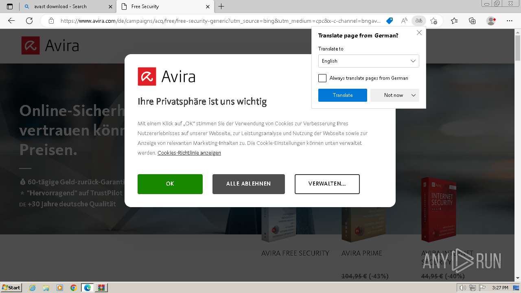Click the taskbar clock '3:27 PM'
Image resolution: width=521 pixels, height=293 pixels.
pyautogui.click(x=500, y=288)
